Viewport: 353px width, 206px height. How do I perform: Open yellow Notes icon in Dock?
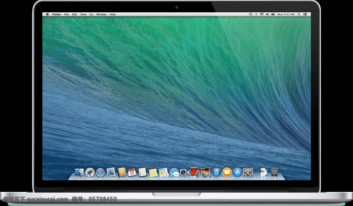point(153,172)
